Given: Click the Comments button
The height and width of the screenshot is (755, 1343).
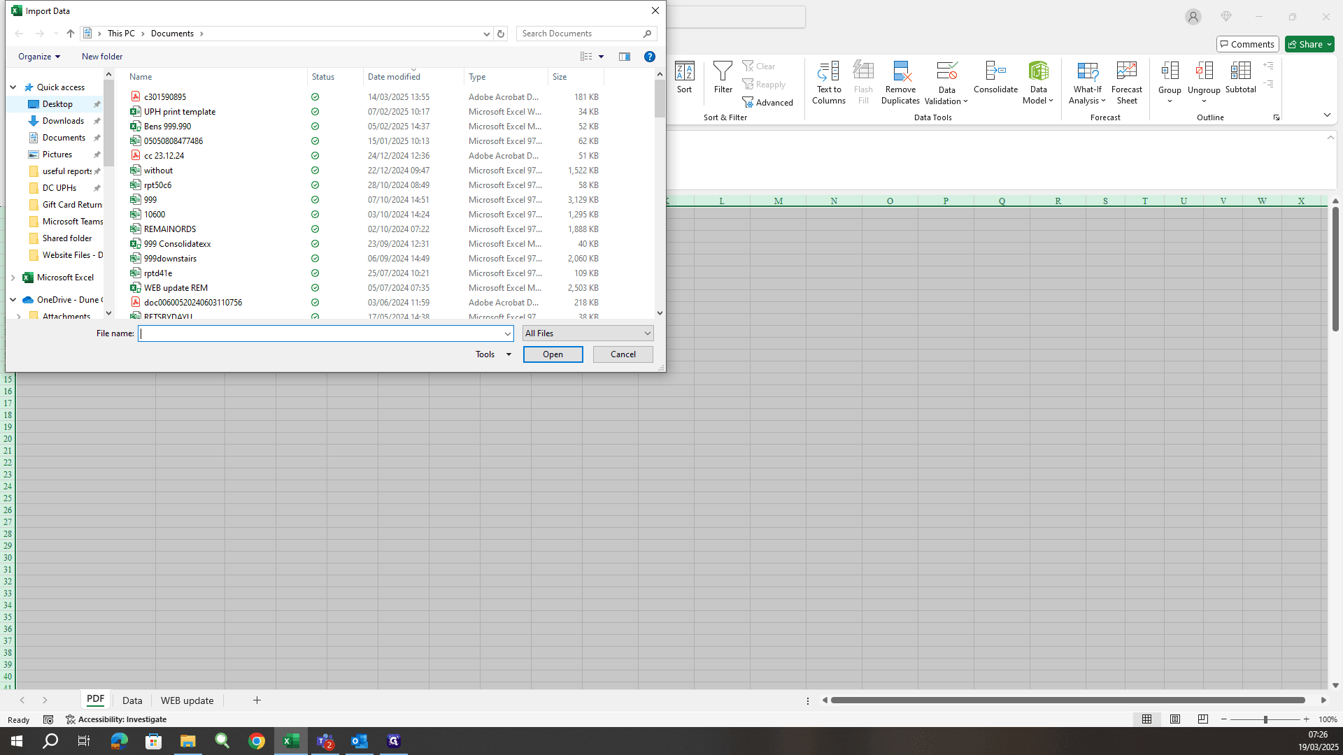Looking at the screenshot, I should tap(1247, 44).
